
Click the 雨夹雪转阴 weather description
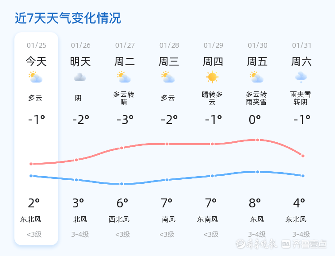tap(301, 98)
